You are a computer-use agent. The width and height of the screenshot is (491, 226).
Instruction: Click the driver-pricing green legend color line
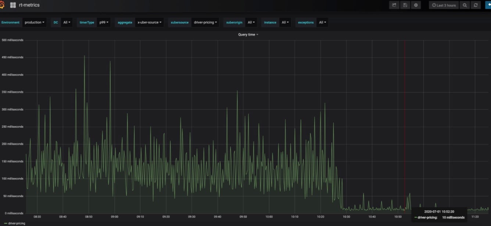click(x=5, y=223)
